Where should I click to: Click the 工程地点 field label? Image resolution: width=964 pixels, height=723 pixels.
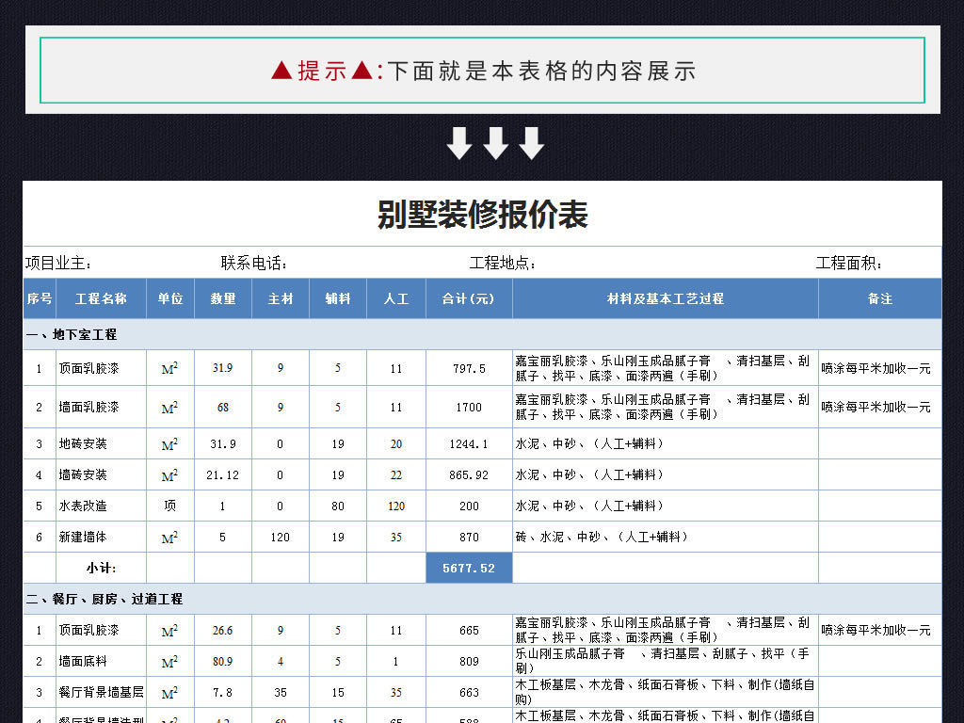501,264
